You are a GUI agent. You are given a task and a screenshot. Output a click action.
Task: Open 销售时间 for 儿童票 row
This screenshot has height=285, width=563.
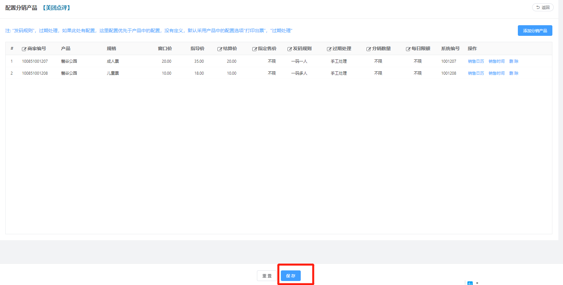(496, 73)
